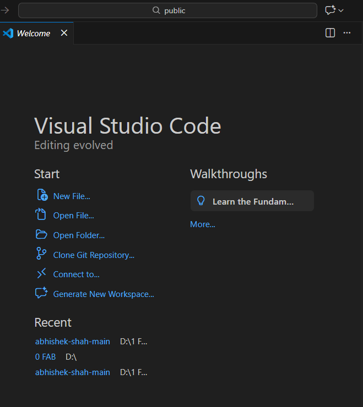
Task: Click the Generate New Workspace sparkle icon
Action: tap(42, 293)
